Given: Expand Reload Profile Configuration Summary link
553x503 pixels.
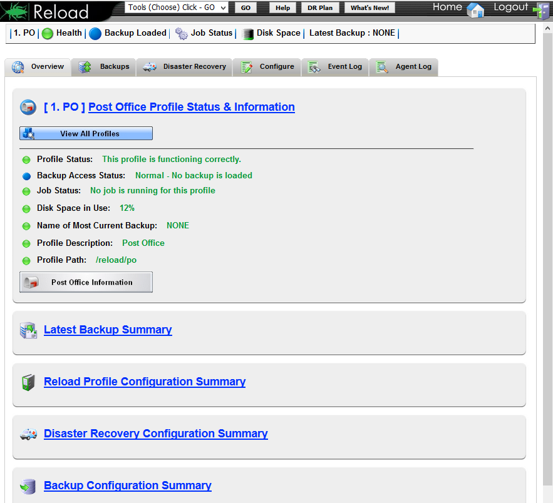Looking at the screenshot, I should [145, 382].
